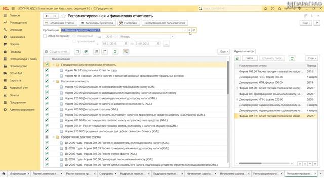
Task: Open the link icon near top right
Action: point(305,16)
